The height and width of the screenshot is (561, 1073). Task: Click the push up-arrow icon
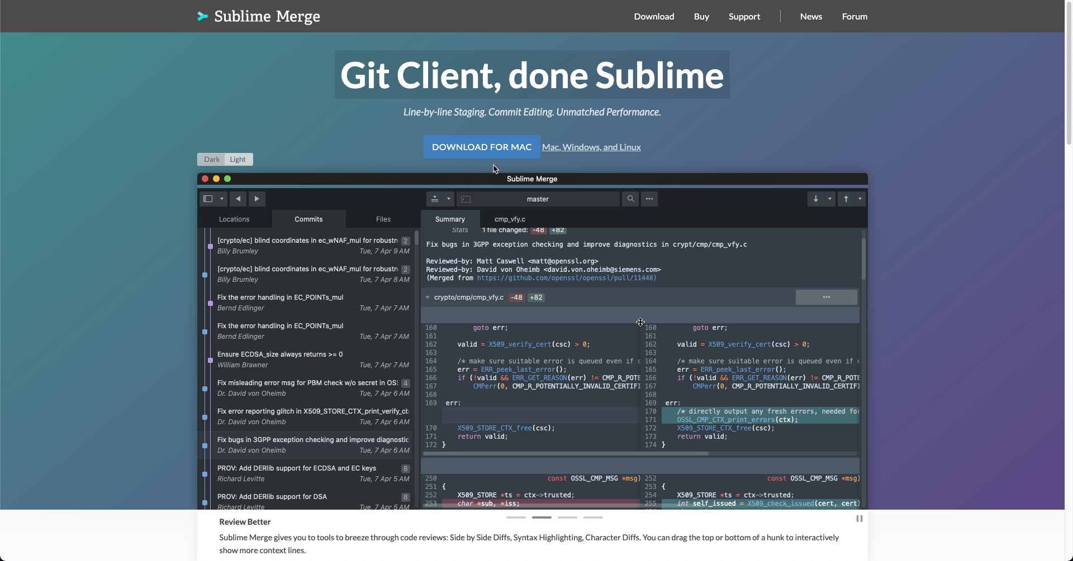tap(846, 199)
